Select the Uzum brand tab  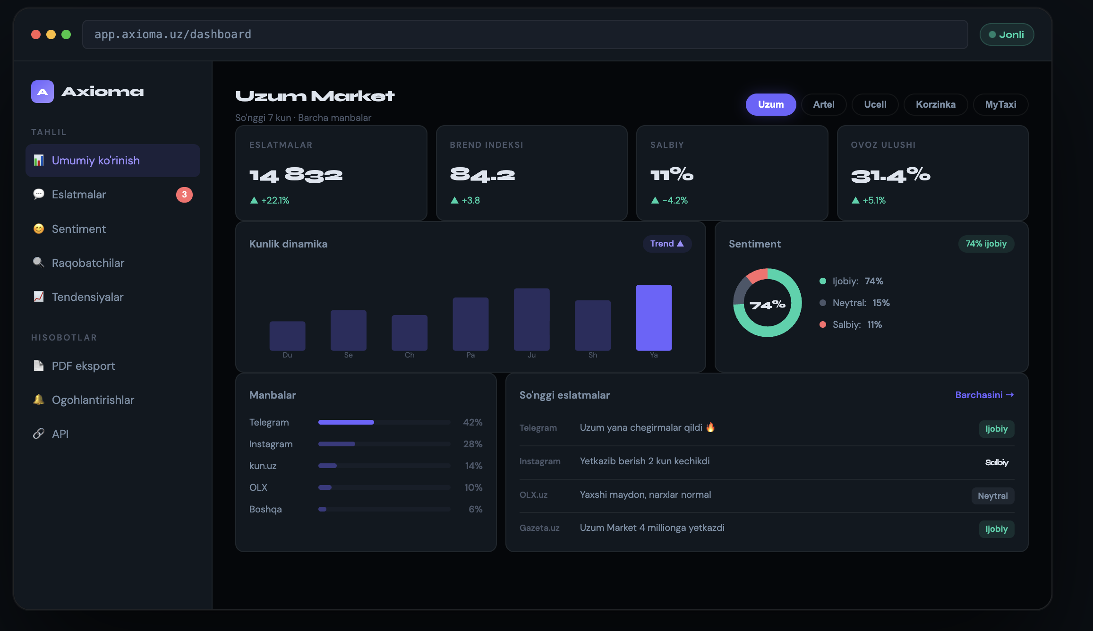coord(771,104)
